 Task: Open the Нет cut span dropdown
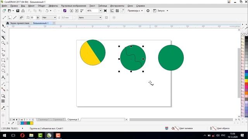pos(49,17)
